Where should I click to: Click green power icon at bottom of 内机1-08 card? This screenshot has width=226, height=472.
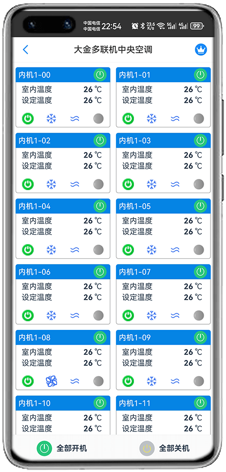(28, 381)
